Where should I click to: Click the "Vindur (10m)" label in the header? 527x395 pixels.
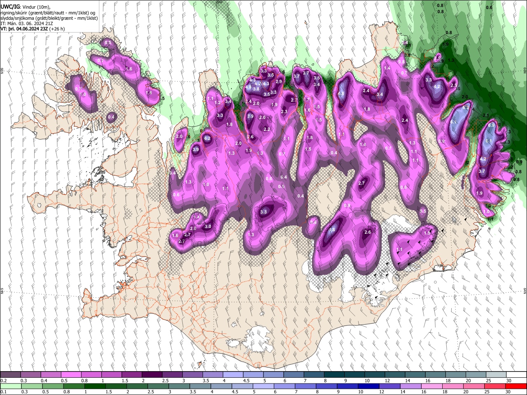tap(36, 7)
